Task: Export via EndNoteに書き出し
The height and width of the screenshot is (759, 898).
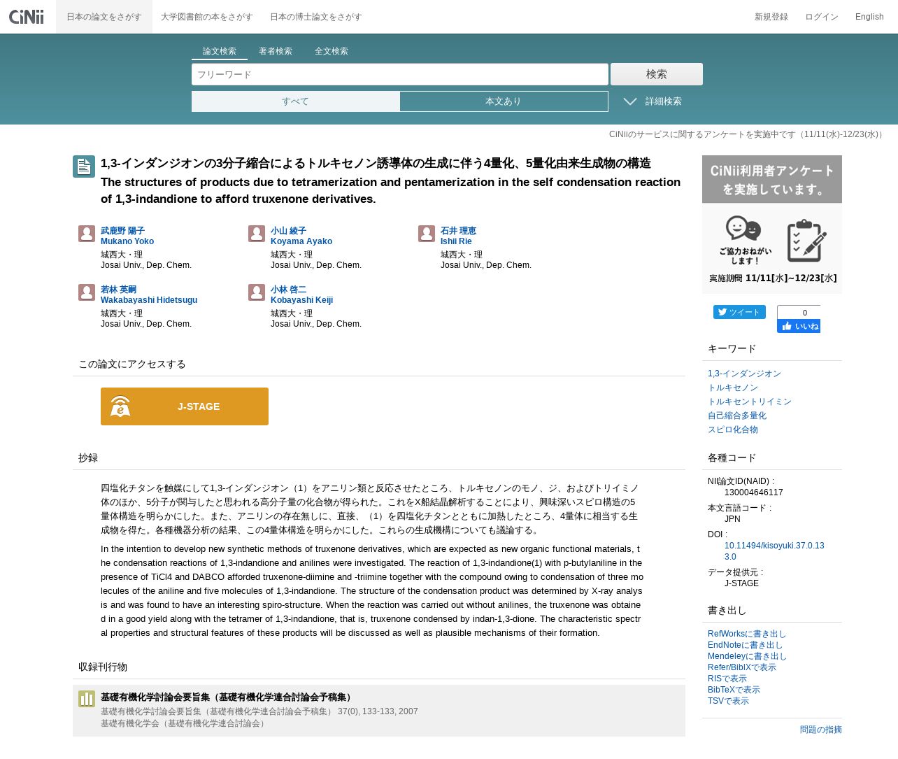Action: click(746, 645)
